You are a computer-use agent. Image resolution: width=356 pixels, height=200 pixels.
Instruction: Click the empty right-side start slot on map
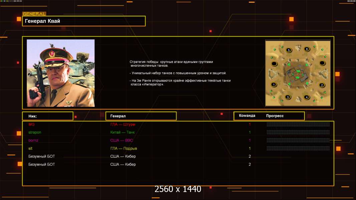pyautogui.click(x=322, y=63)
